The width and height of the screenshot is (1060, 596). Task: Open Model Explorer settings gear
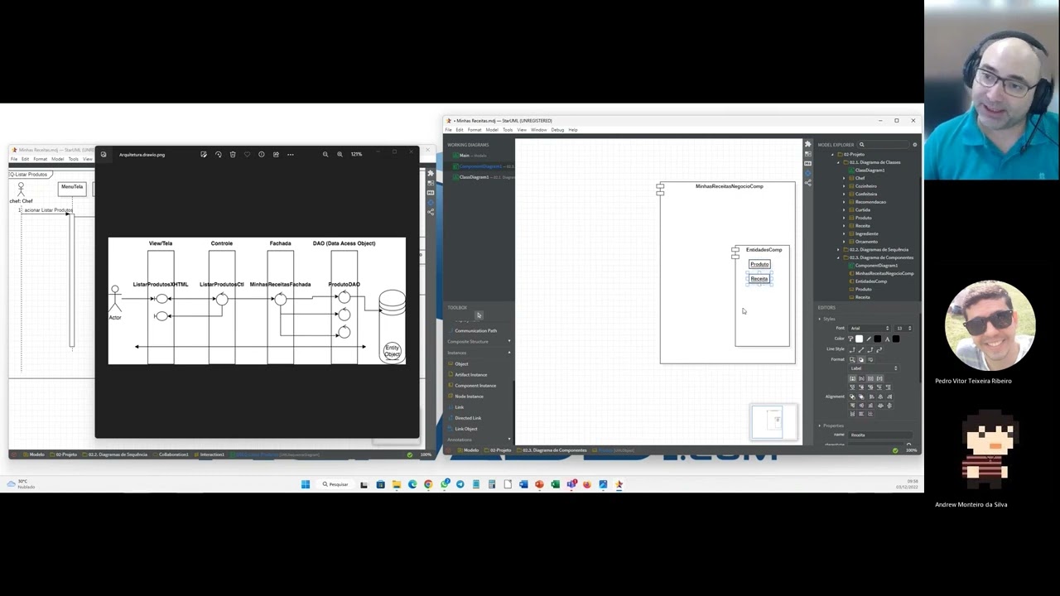coord(915,145)
